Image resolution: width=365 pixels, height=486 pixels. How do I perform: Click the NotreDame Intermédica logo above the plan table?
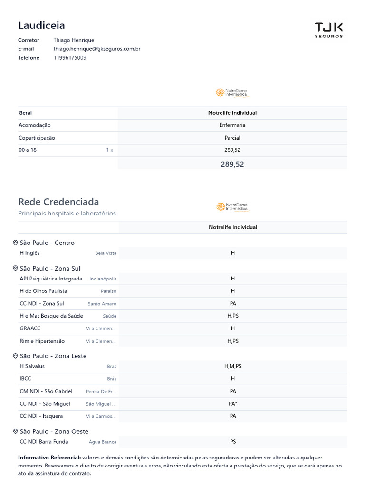pyautogui.click(x=231, y=93)
